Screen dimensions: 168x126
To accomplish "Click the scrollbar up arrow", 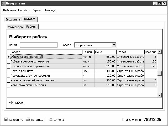I will point(160,52).
